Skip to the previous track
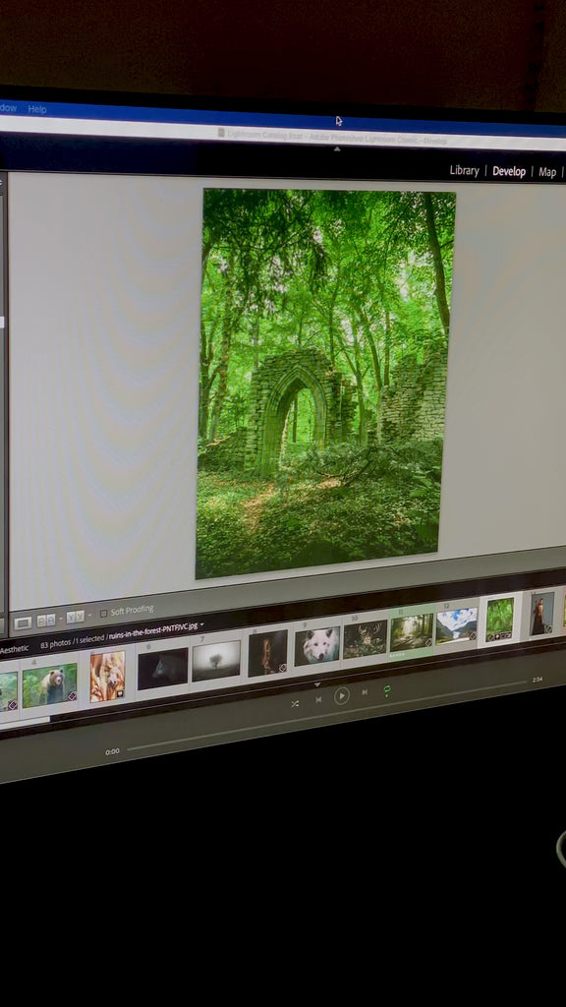The width and height of the screenshot is (566, 1007). pos(318,699)
